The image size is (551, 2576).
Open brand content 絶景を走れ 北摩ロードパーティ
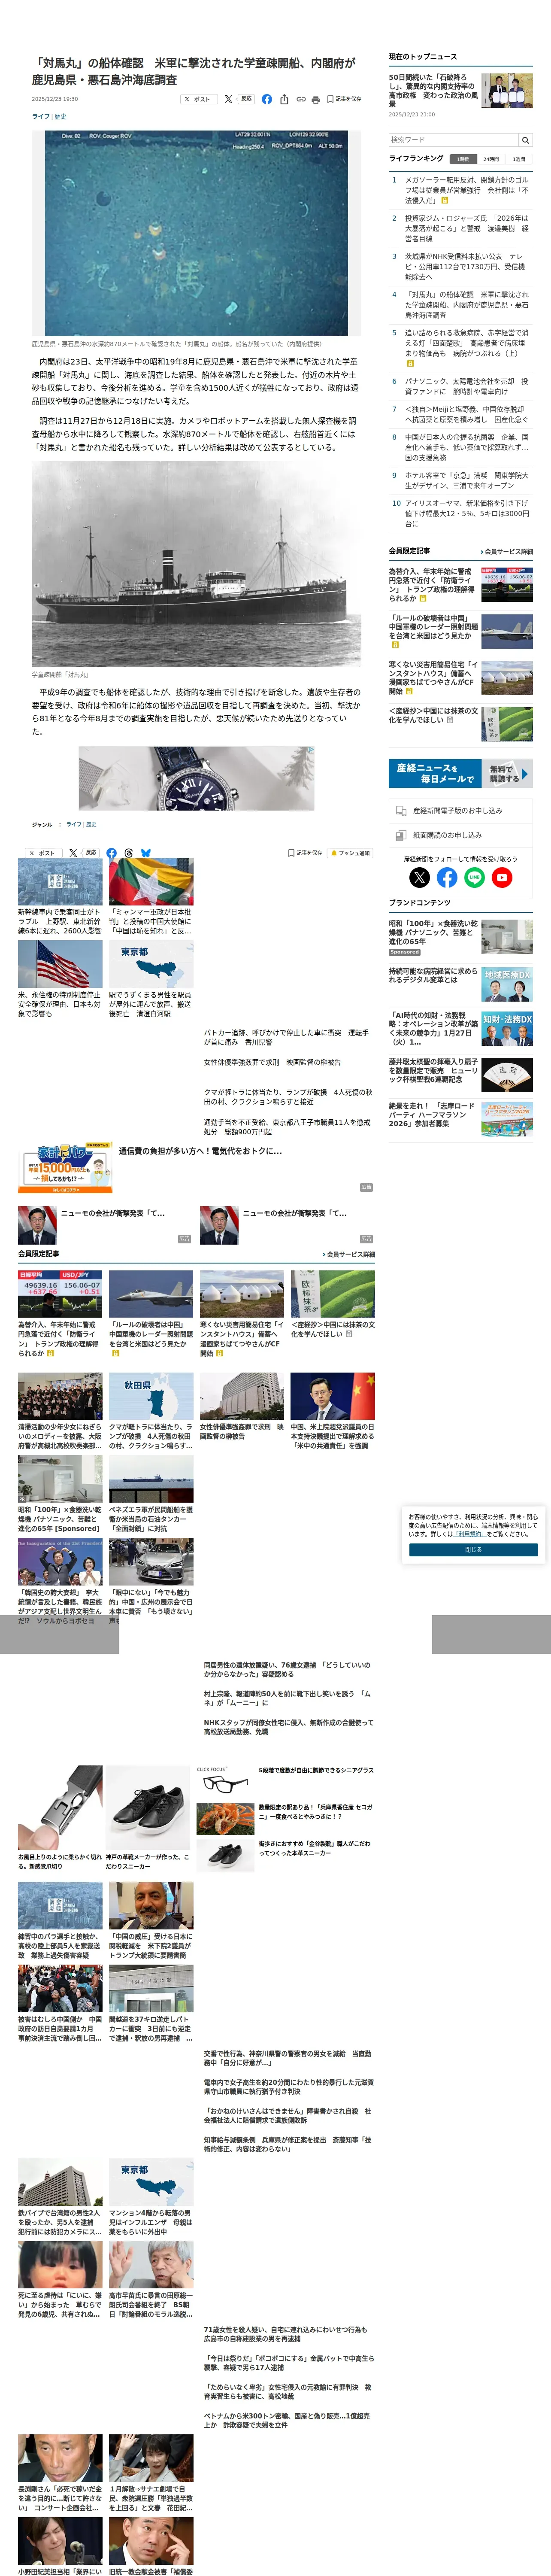[x=434, y=1115]
